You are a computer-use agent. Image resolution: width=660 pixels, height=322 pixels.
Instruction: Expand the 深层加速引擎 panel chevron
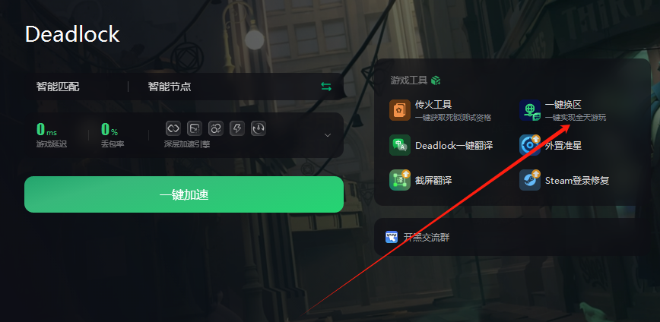click(328, 135)
